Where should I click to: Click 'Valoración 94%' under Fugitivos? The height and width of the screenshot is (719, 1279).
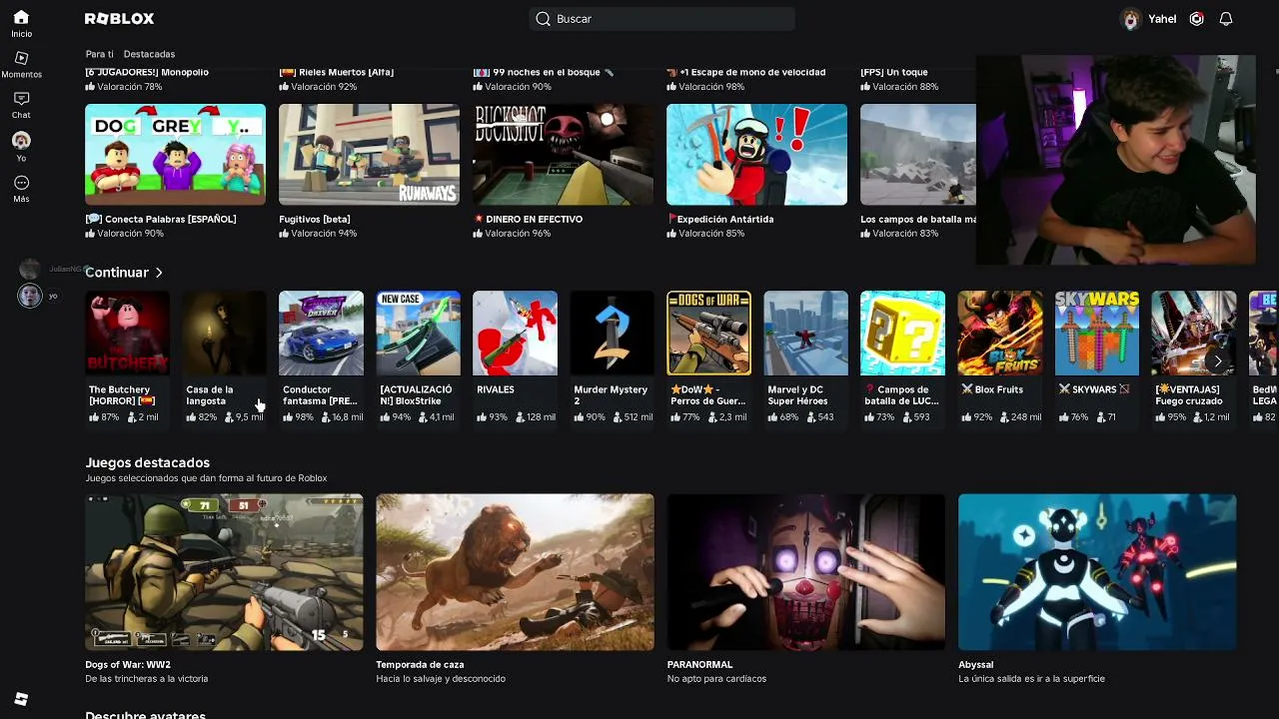318,234
